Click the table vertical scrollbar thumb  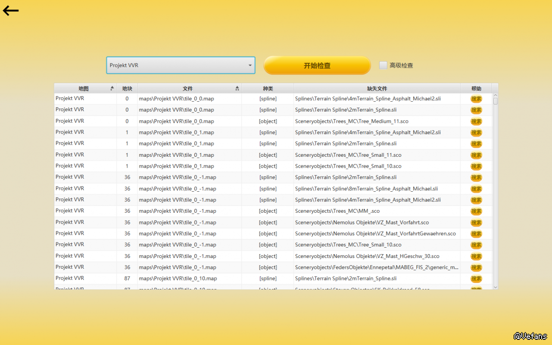(x=496, y=101)
